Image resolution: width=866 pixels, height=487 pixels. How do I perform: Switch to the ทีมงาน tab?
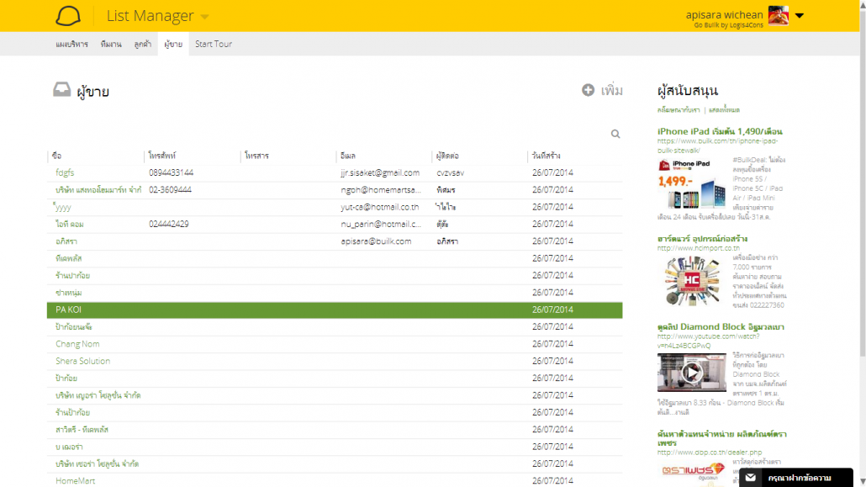pos(111,44)
